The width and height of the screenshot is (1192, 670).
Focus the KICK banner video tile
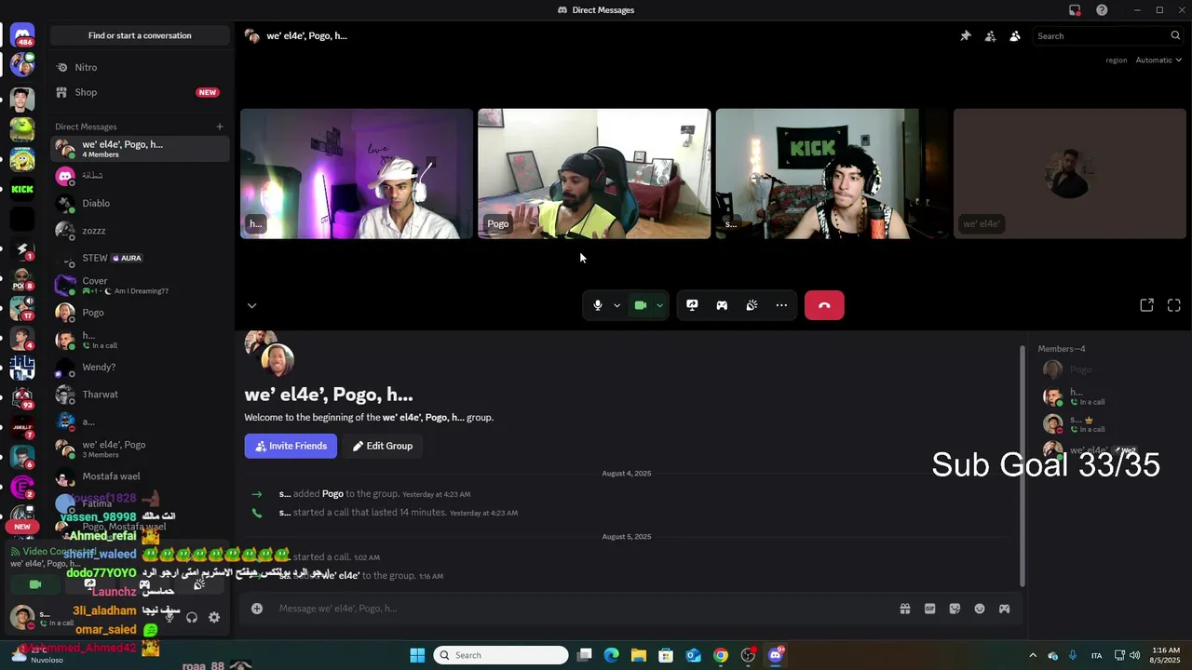(x=832, y=174)
